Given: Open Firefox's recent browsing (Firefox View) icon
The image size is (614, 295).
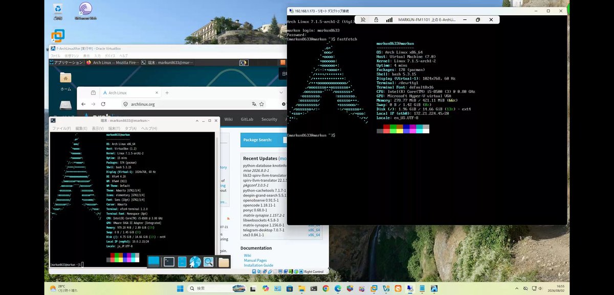Looking at the screenshot, I should click(x=93, y=93).
